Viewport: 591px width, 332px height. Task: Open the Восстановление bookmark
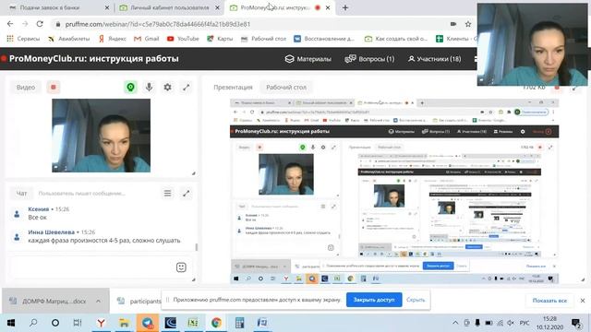click(324, 39)
